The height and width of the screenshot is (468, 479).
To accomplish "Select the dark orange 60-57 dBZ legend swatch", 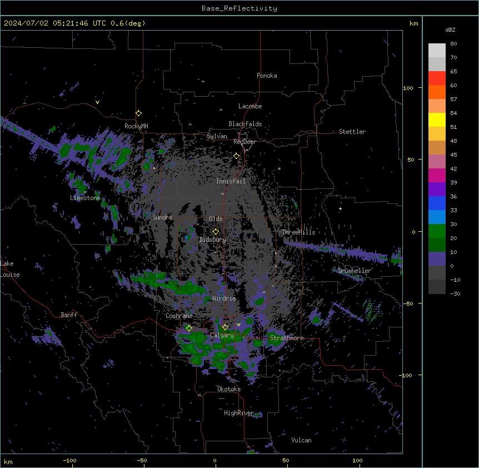I will (x=437, y=92).
